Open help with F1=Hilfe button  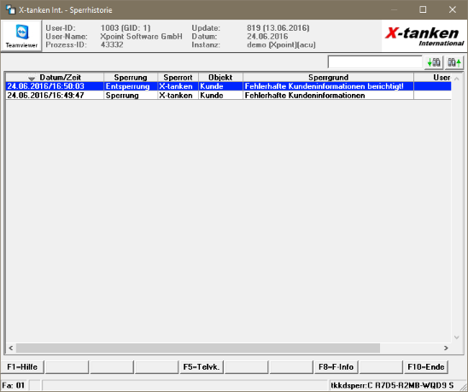point(22,367)
